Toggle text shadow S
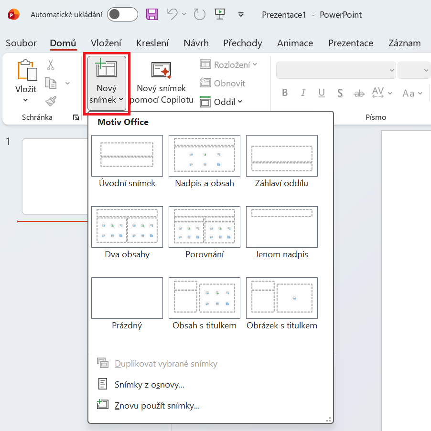The height and width of the screenshot is (431, 431). (x=340, y=93)
